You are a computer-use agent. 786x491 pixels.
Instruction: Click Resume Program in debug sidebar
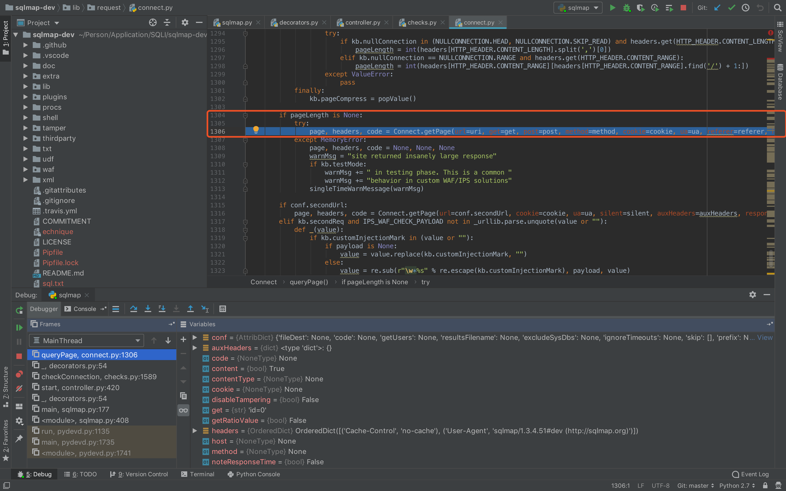19,327
